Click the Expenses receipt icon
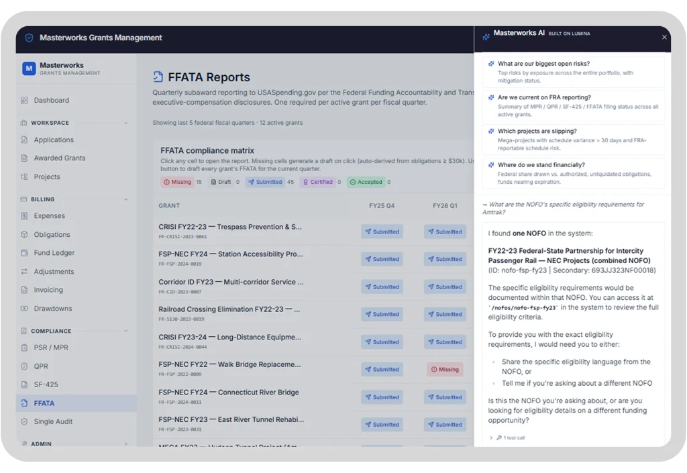Image resolution: width=687 pixels, height=473 pixels. click(x=24, y=216)
